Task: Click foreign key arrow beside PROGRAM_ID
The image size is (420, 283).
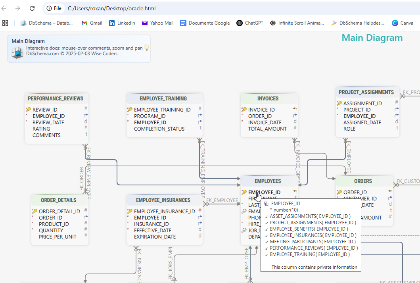Action: point(200,116)
